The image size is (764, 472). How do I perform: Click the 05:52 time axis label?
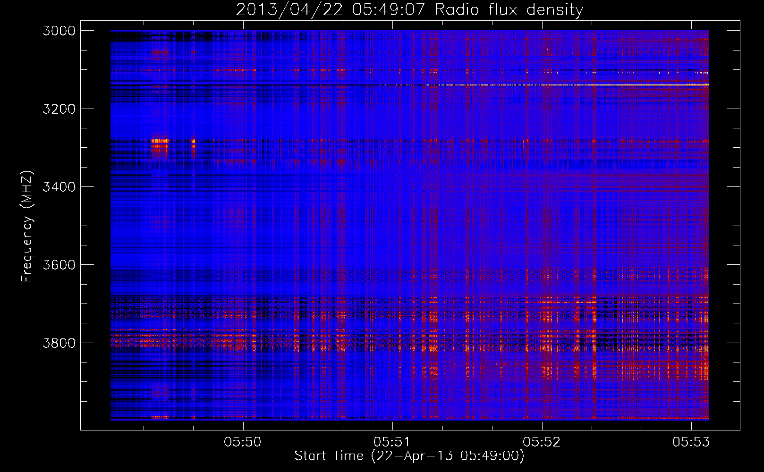[542, 442]
